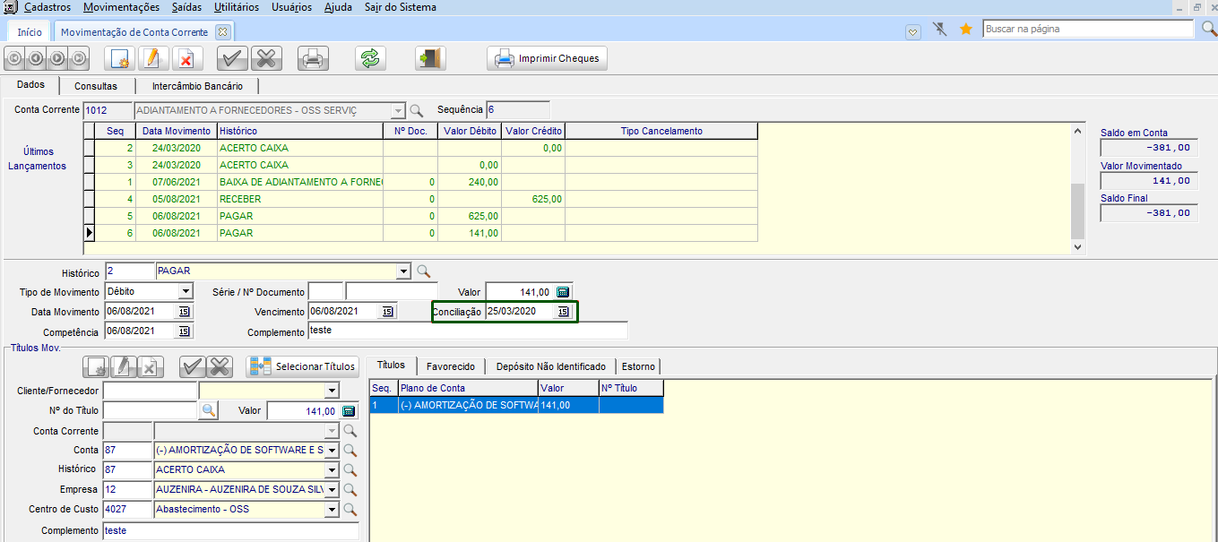Open calendar picker for Conciliação date

tap(563, 312)
